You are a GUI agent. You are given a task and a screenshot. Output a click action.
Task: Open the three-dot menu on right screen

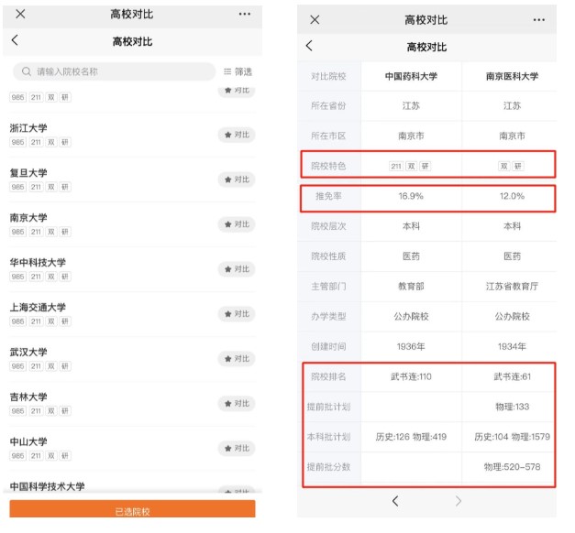pos(538,20)
